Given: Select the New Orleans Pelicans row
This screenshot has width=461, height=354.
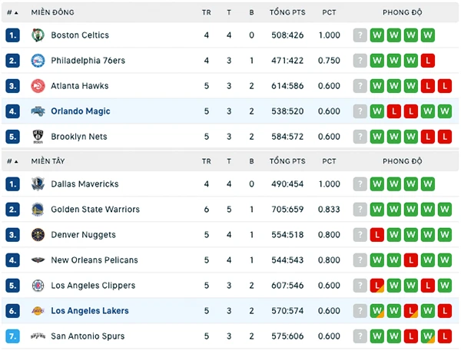Looking at the screenshot, I should (x=230, y=260).
